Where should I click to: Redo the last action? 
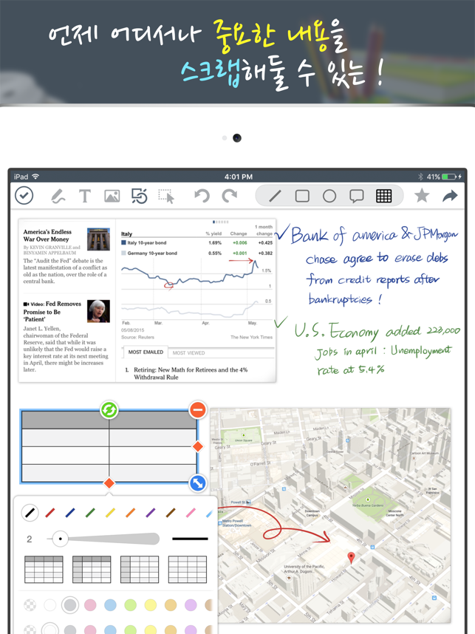230,196
